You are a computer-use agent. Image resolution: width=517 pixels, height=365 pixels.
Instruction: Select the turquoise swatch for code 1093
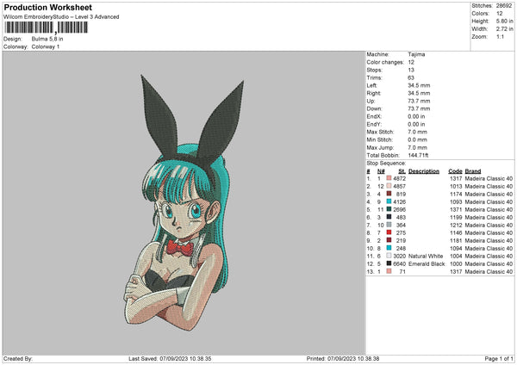(x=389, y=201)
